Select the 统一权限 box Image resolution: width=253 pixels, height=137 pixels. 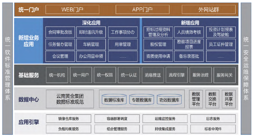tap(105, 75)
